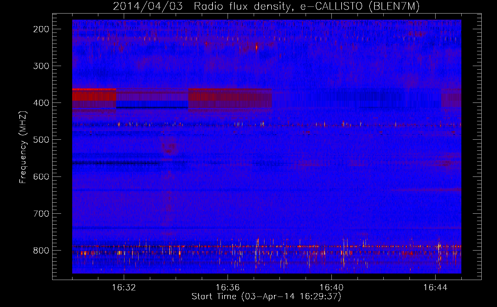Click the 16:44 time tick label
497x307 pixels.
(x=435, y=288)
